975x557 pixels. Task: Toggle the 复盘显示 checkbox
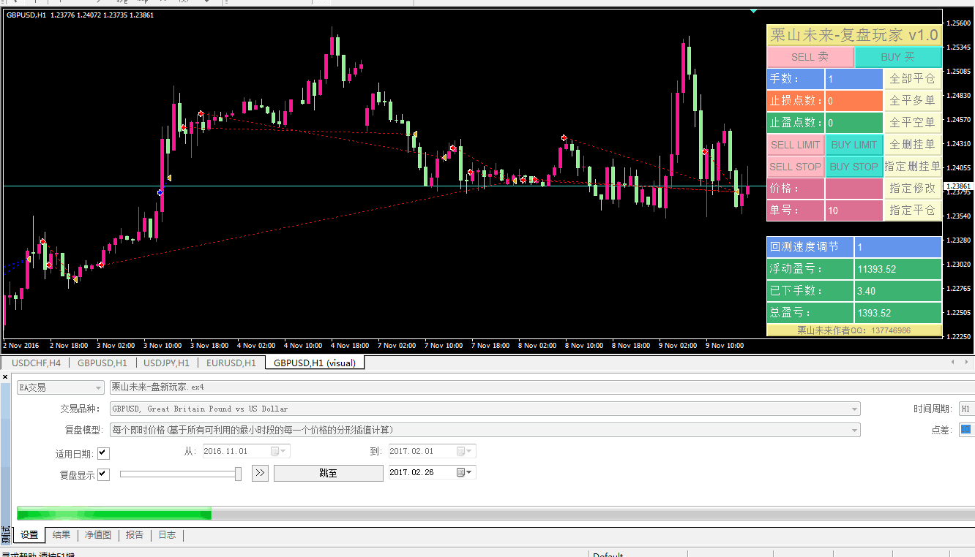click(x=103, y=474)
